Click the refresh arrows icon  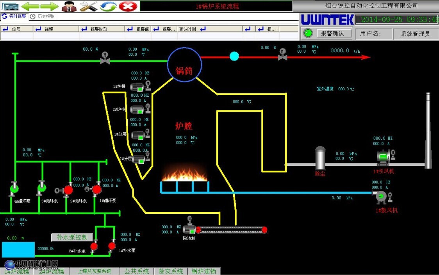(x=108, y=6)
